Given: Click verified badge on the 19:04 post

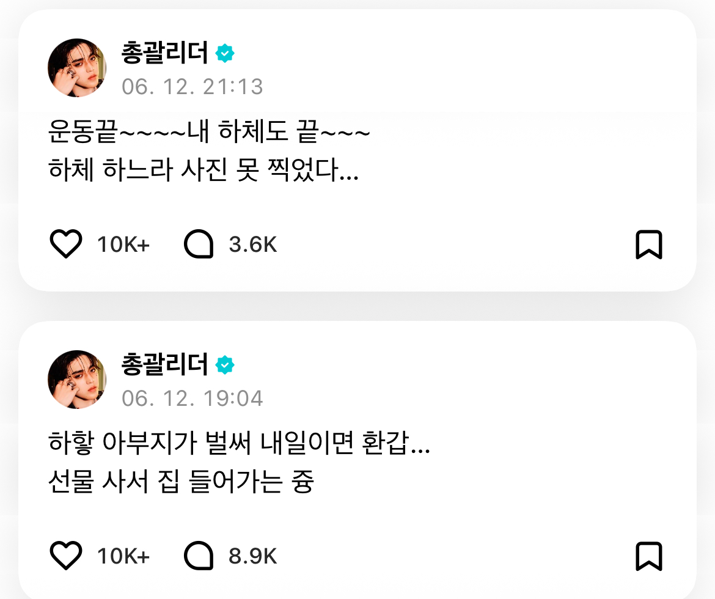Looking at the screenshot, I should [225, 366].
